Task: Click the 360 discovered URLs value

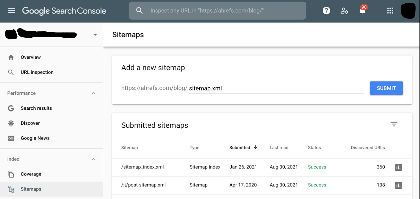Action: click(x=381, y=167)
